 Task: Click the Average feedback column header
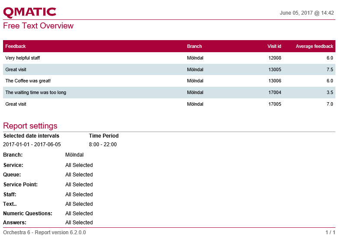[x=314, y=46]
